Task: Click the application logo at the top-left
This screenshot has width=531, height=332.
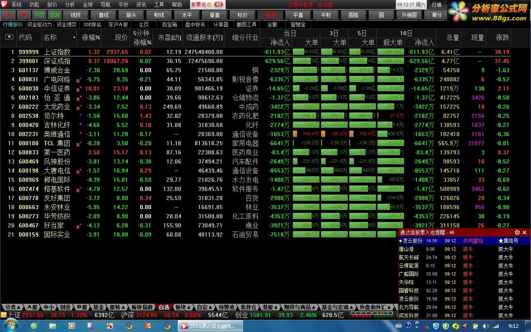Action: tap(4, 5)
